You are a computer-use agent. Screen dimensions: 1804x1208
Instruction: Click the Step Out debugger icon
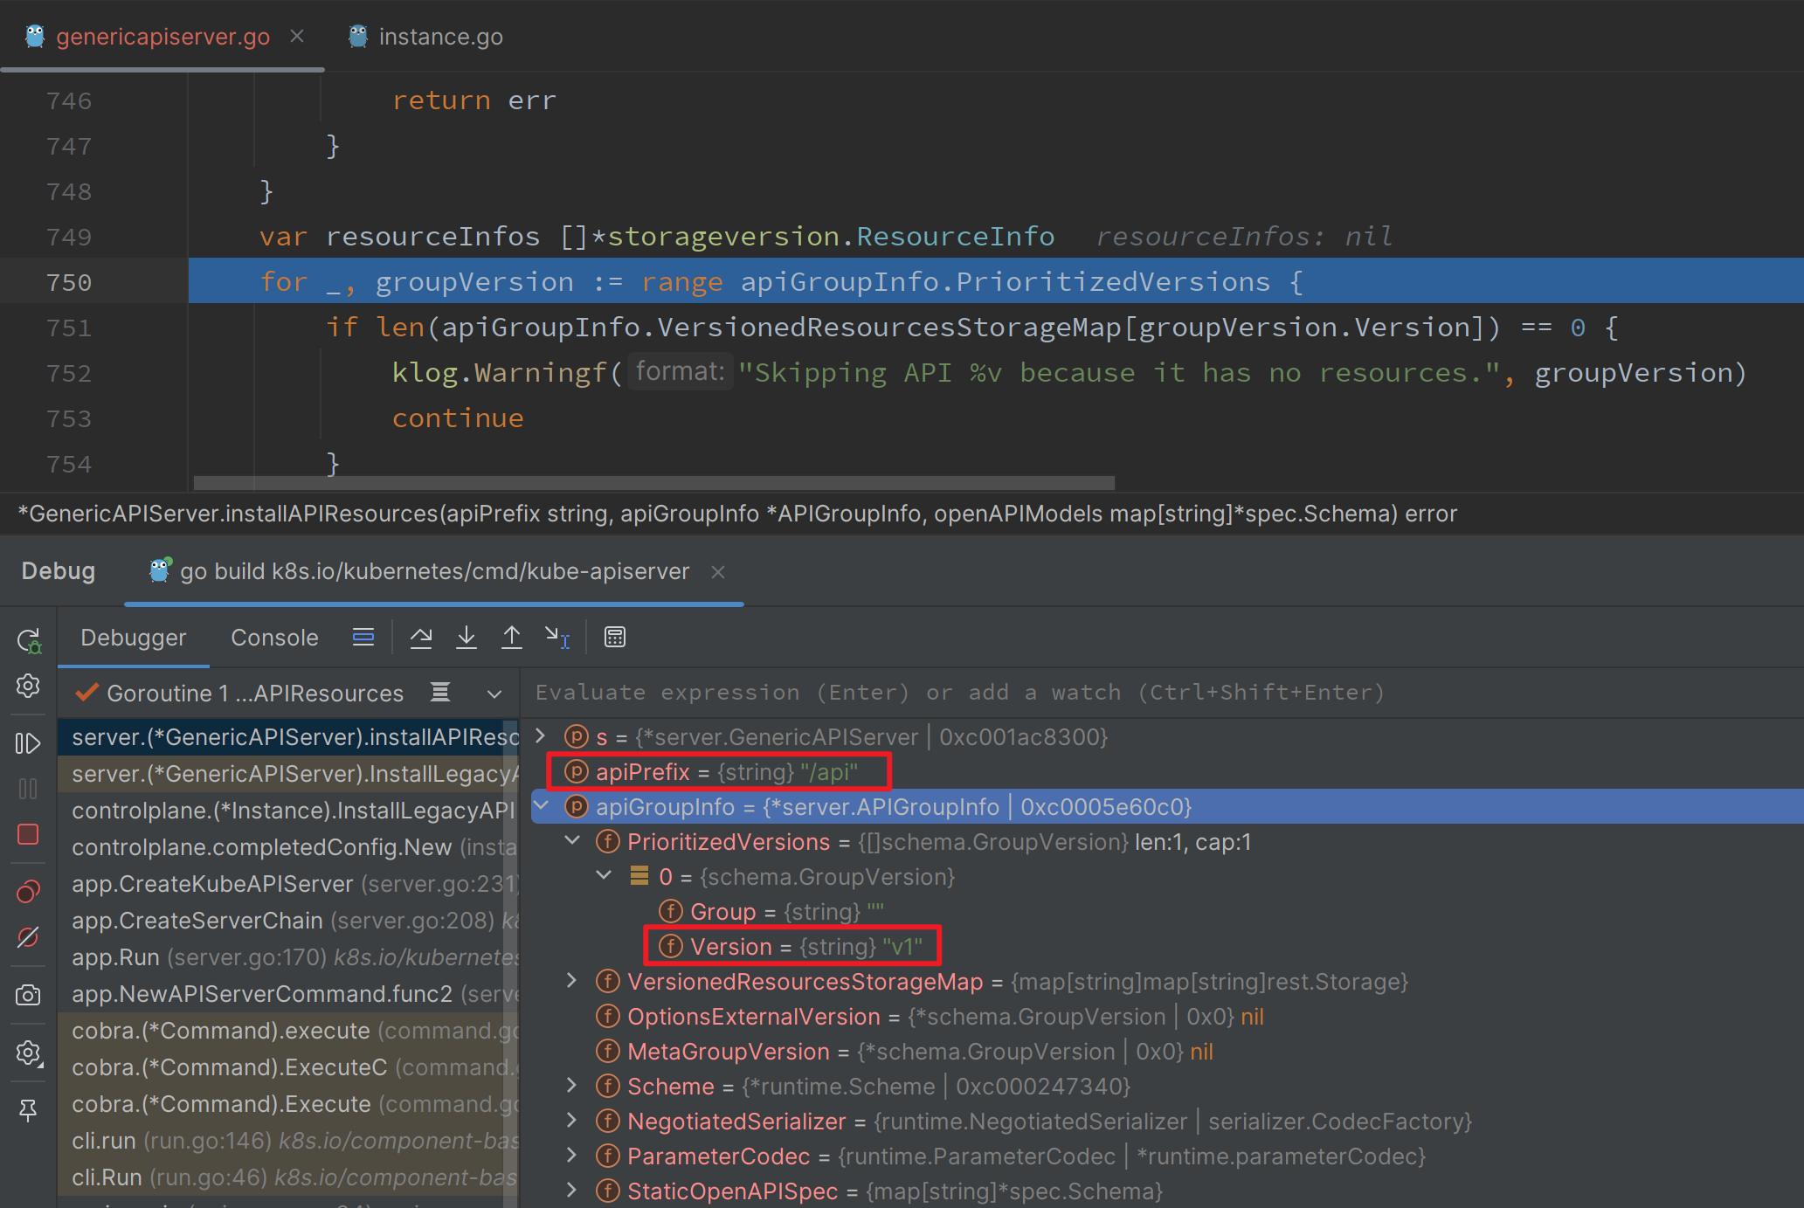512,638
